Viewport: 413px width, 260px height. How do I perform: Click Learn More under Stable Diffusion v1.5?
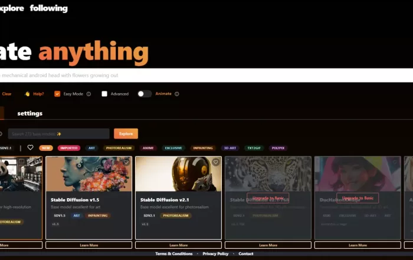(x=88, y=245)
